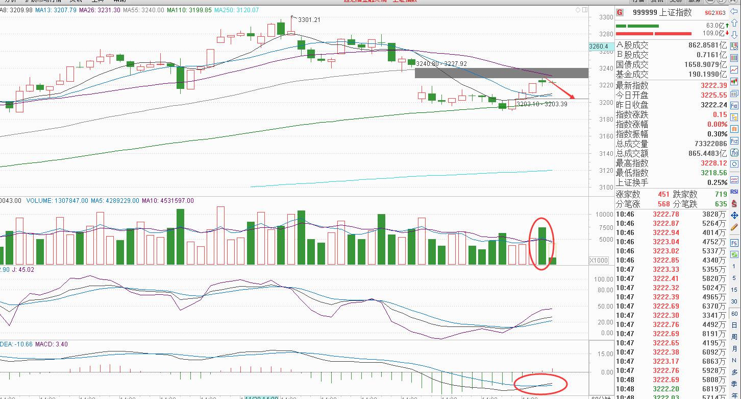Select the 30-minute period
The width and height of the screenshot is (741, 399).
coord(734,301)
